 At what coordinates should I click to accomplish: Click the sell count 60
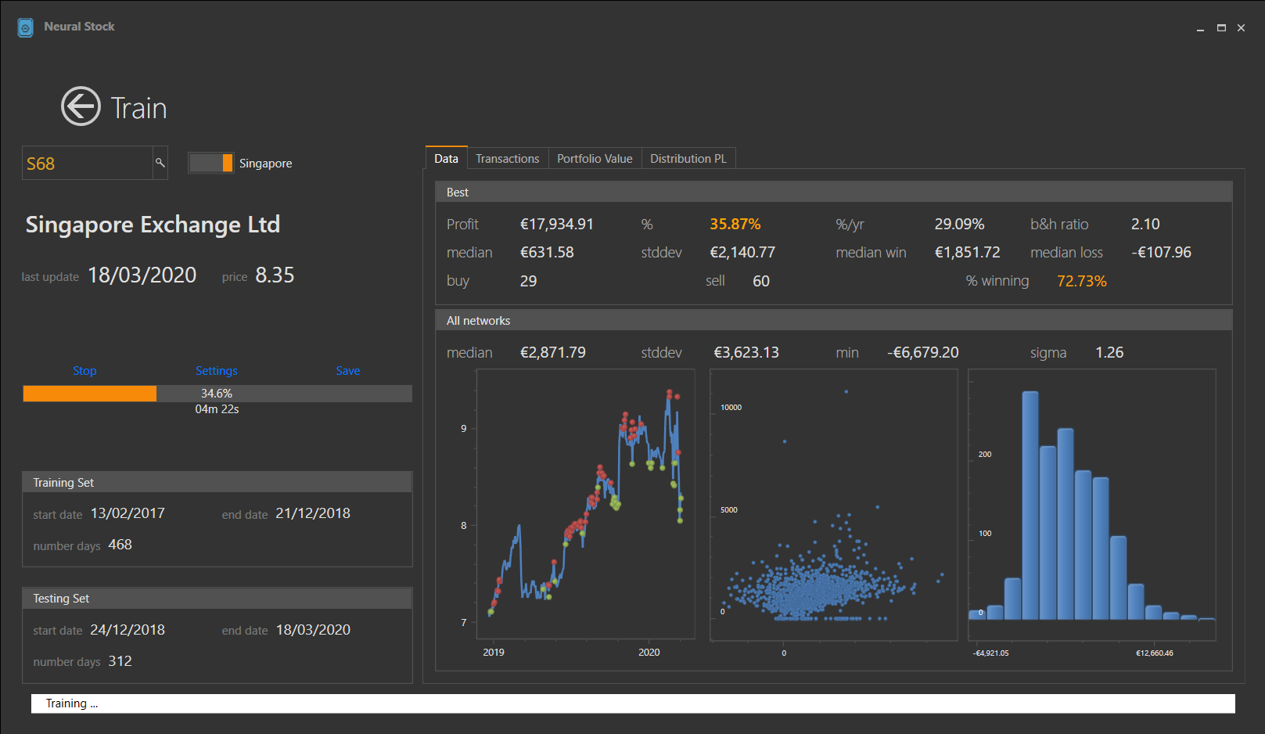pyautogui.click(x=761, y=281)
